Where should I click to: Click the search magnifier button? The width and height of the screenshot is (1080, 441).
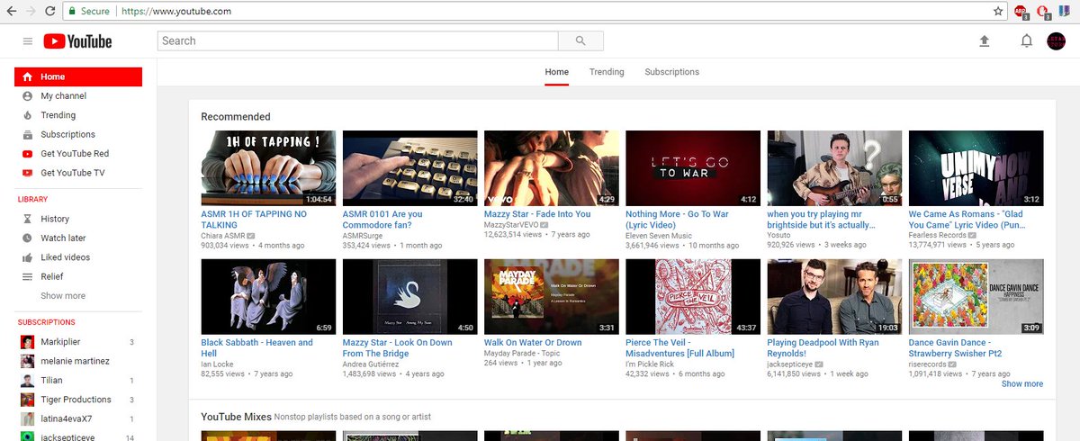580,40
